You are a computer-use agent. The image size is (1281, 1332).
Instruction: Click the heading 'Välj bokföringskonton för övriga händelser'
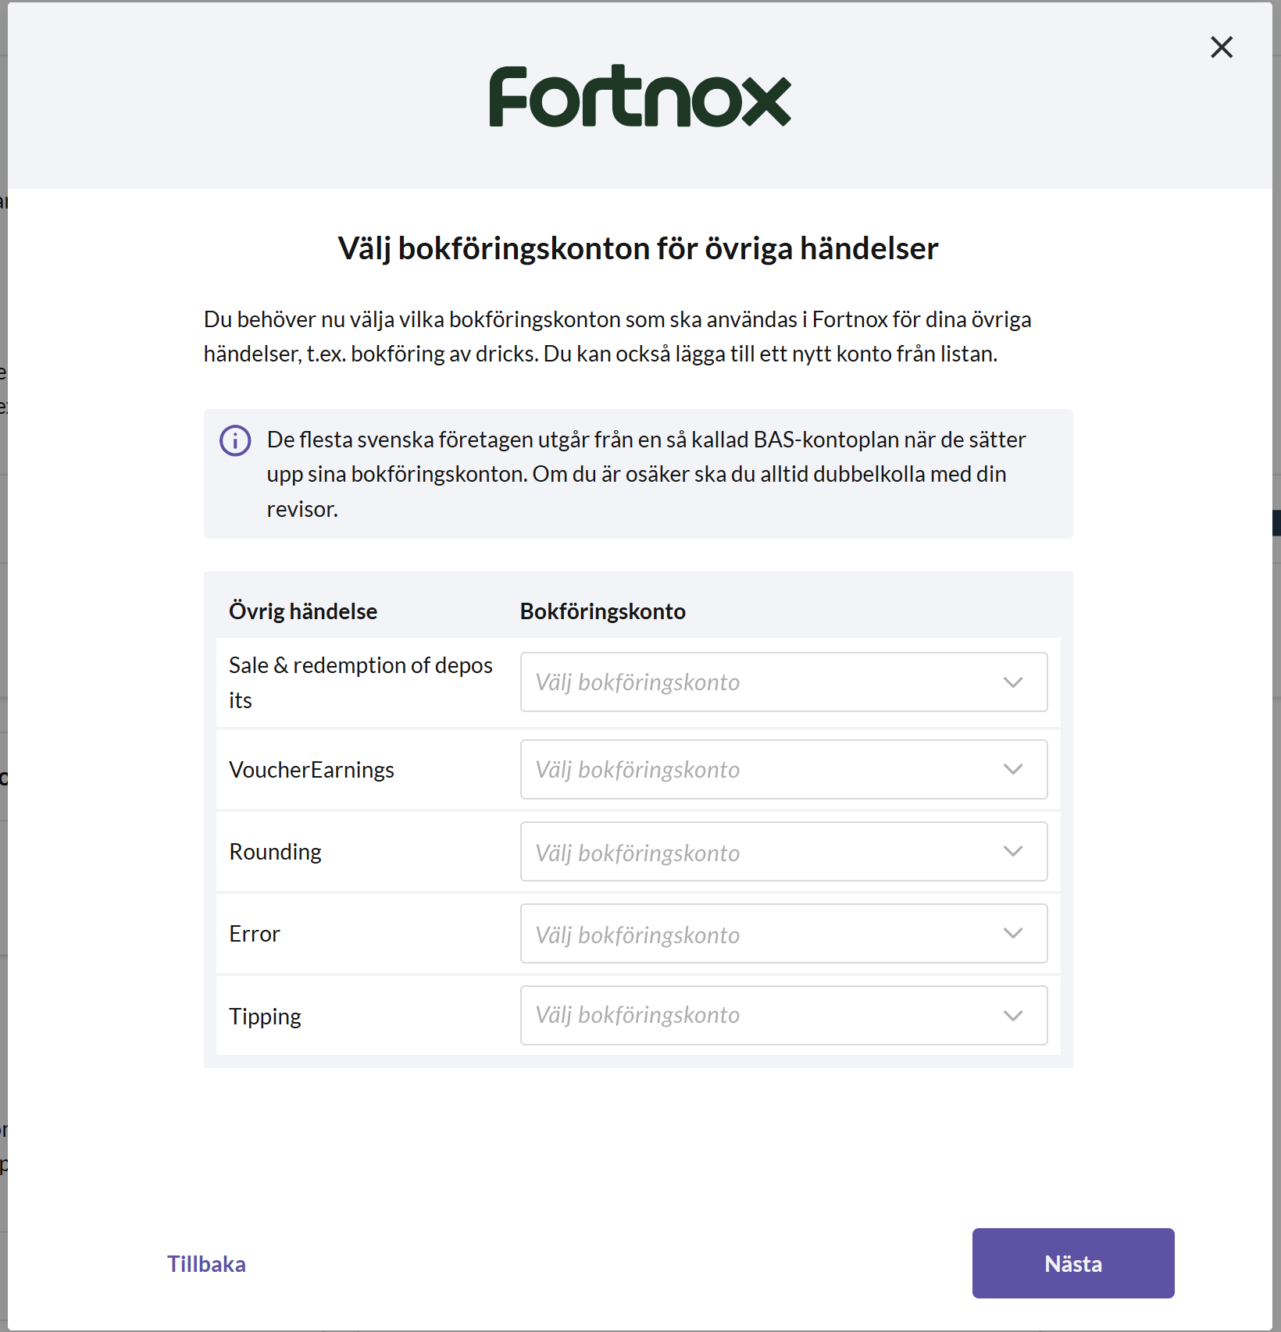pos(638,248)
